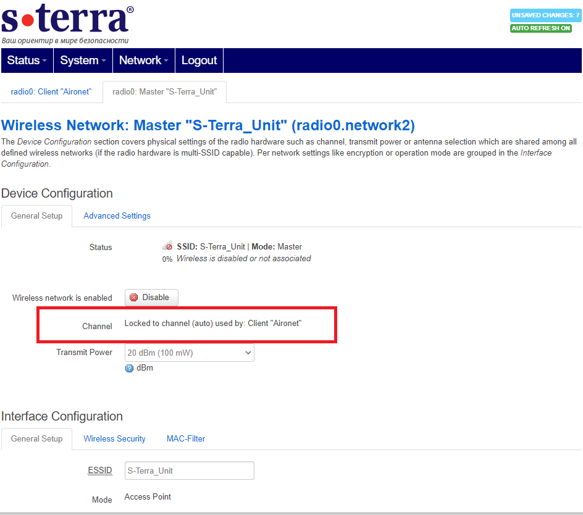
Task: Toggle the Auto Refresh On indicator
Action: pyautogui.click(x=540, y=28)
